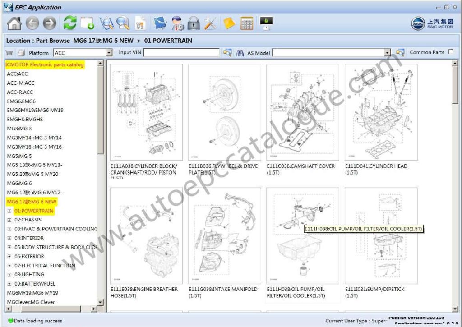This screenshot has width=462, height=327.
Task: Click the printer icon beside Platform
Action: point(21,53)
